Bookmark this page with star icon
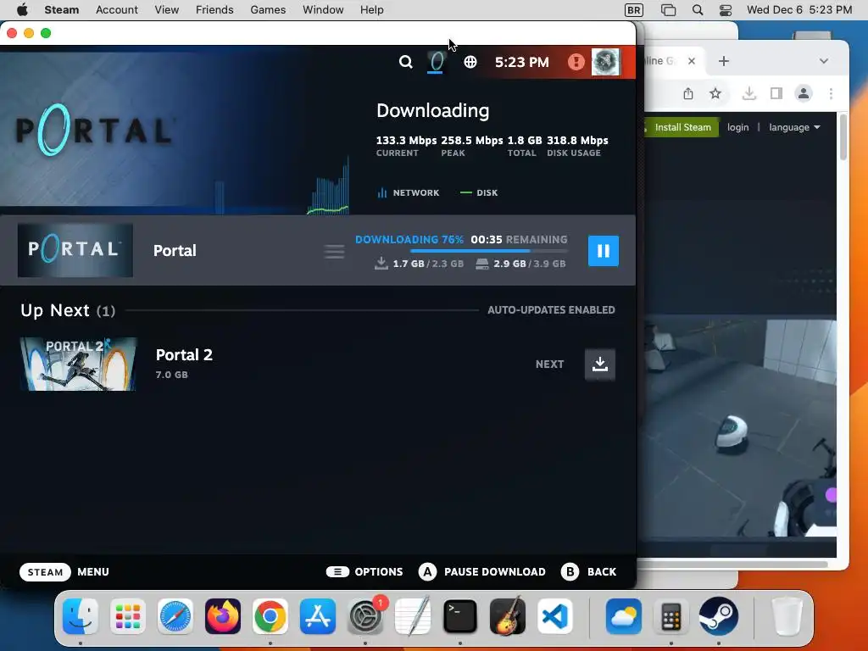This screenshot has width=868, height=651. [x=715, y=93]
